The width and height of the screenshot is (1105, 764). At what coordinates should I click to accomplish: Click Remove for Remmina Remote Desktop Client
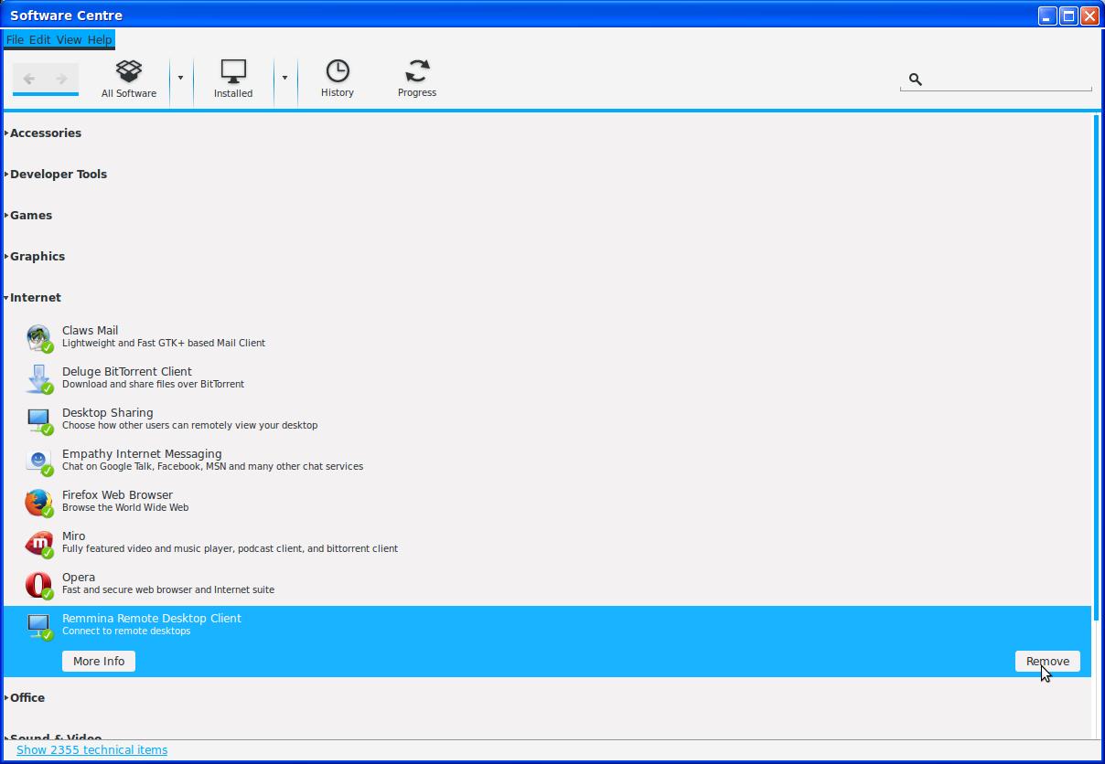pyautogui.click(x=1047, y=661)
